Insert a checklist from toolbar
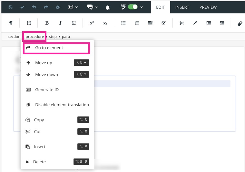 click(163, 23)
